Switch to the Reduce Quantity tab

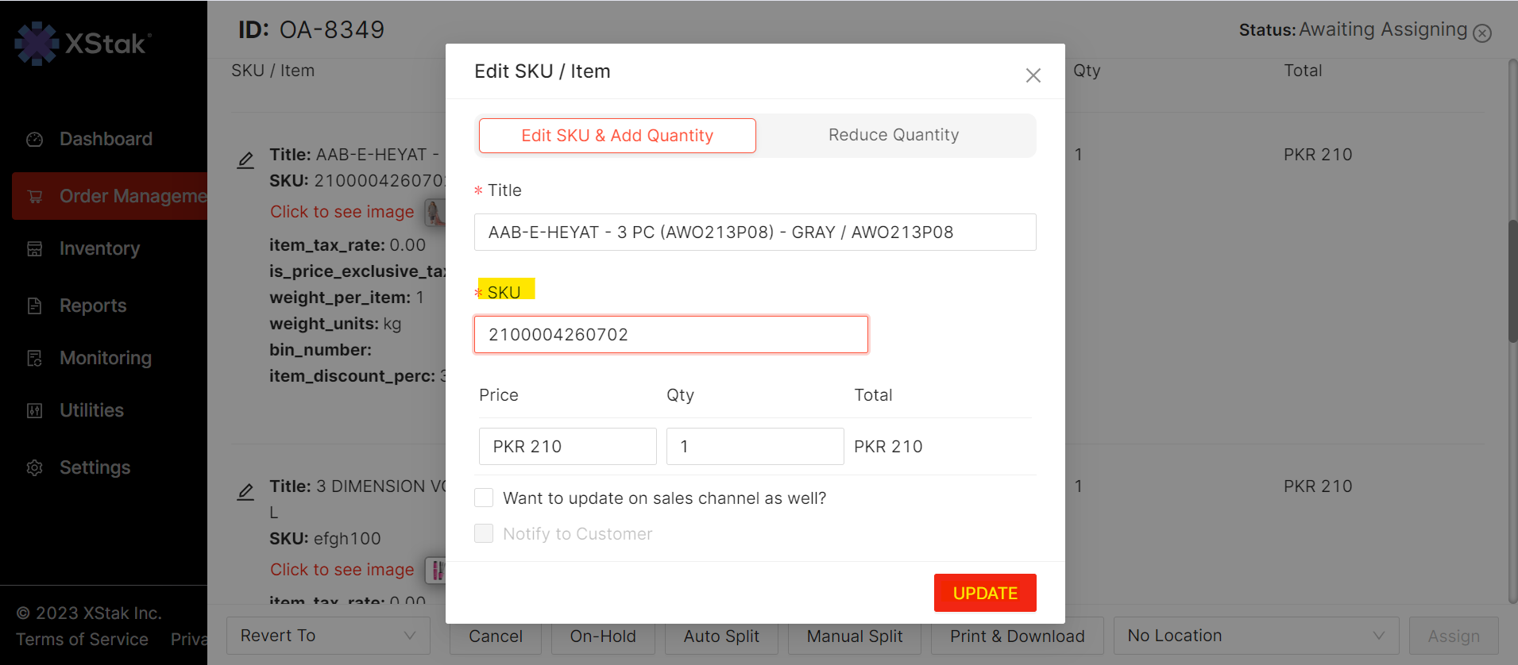894,135
